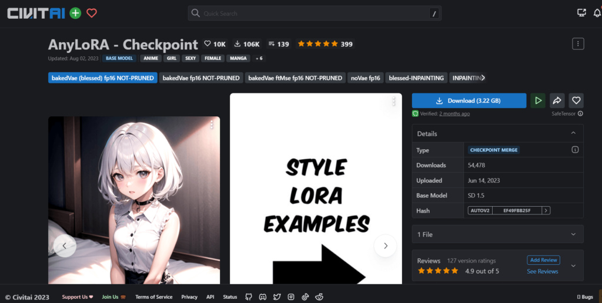The width and height of the screenshot is (602, 303).
Task: Toggle the heart favorite button beside Download
Action: (x=576, y=100)
